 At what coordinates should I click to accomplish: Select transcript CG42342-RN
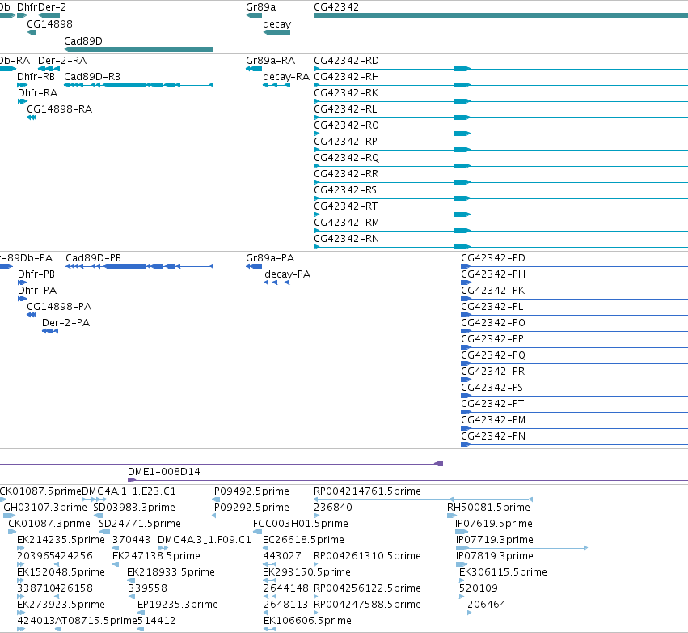click(346, 239)
